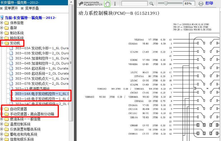The image size is (221, 141).
Task: Select the 温度控制系统 tree item
Action: 20,124
